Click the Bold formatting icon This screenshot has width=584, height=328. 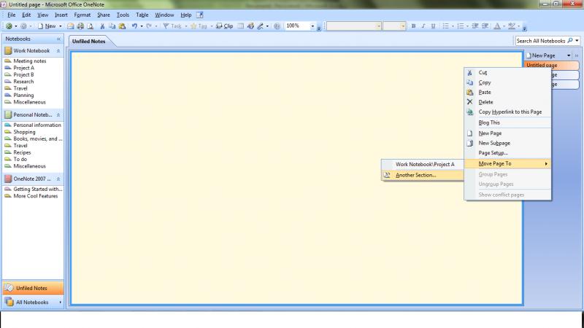coord(413,26)
